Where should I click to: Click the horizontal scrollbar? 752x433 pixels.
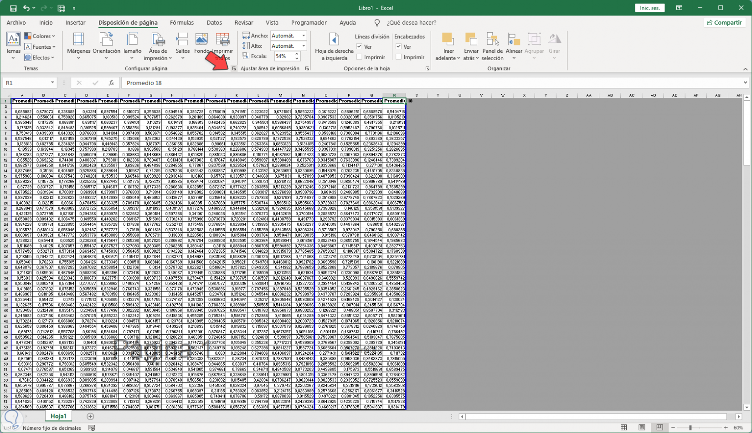[596, 417]
